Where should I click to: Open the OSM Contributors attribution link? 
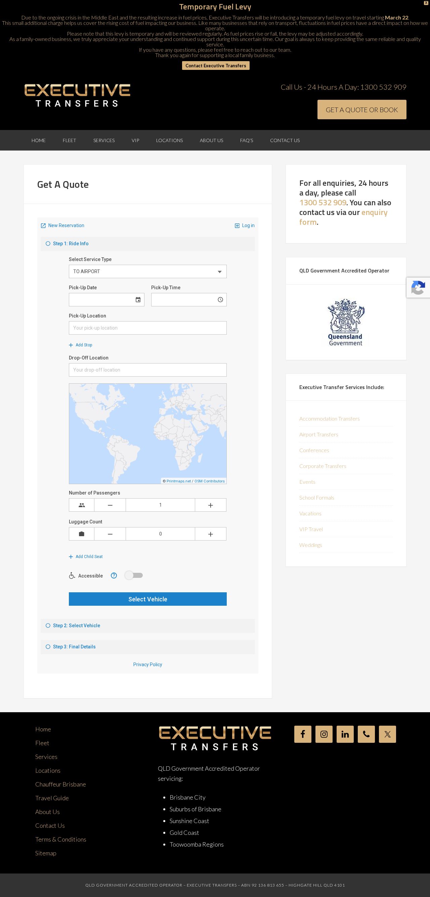210,481
